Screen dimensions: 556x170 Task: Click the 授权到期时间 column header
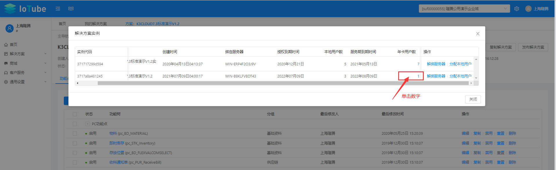[288, 52]
